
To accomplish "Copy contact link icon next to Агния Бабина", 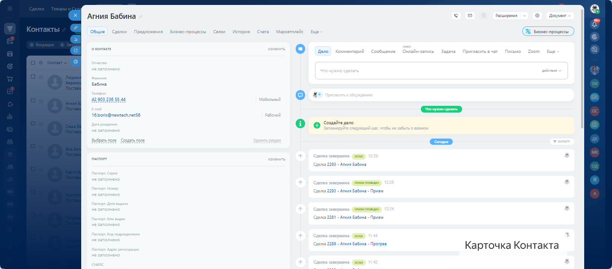I will (141, 17).
